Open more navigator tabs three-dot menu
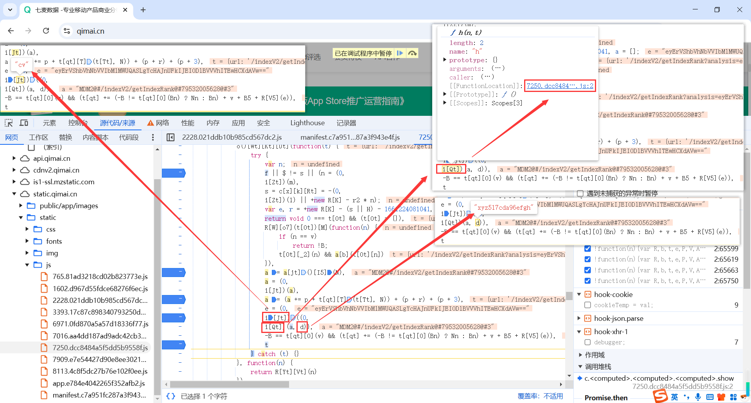 click(153, 137)
